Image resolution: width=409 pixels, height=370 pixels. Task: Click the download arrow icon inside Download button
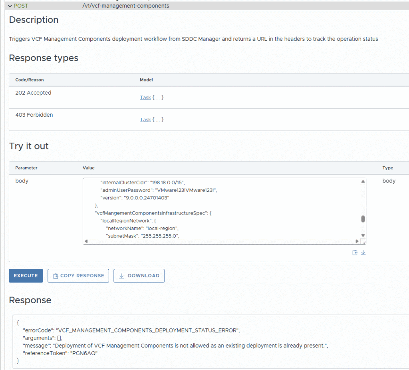(122, 276)
